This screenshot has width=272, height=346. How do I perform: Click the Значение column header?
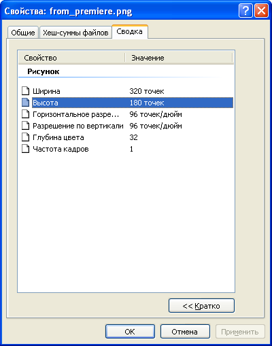[179, 58]
